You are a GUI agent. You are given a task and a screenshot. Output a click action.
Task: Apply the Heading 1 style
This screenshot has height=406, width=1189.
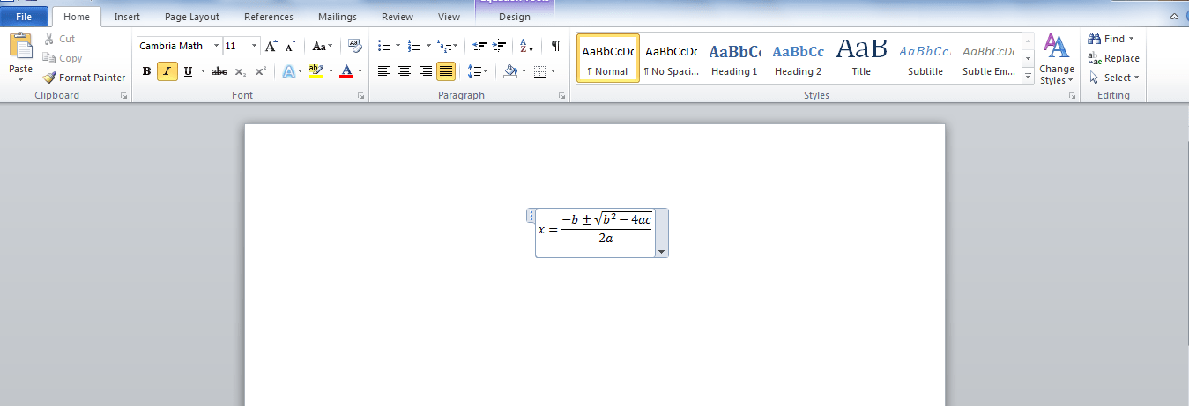735,58
